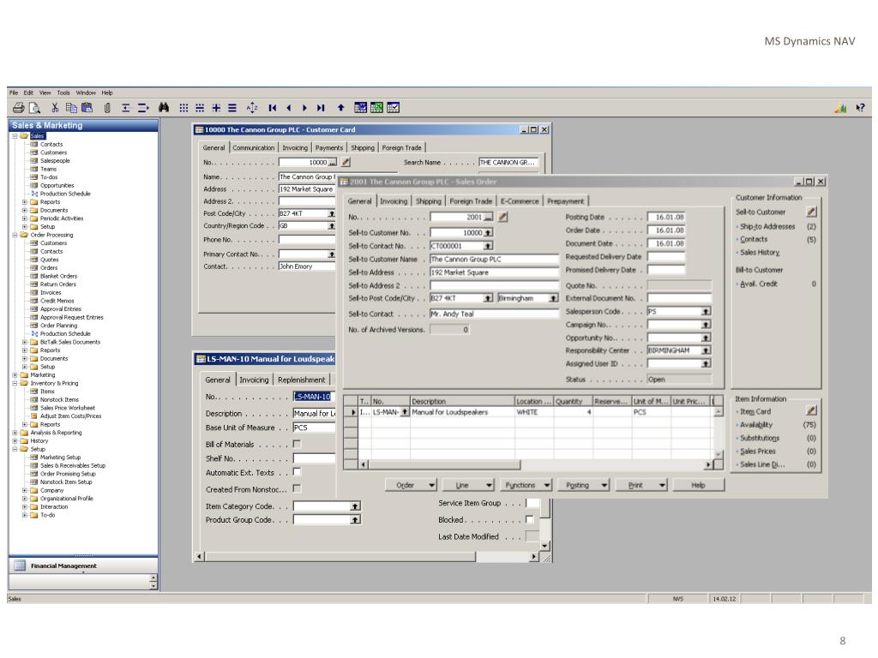The width and height of the screenshot is (878, 658).
Task: Click the Financial Management menu icon
Action: coord(20,565)
